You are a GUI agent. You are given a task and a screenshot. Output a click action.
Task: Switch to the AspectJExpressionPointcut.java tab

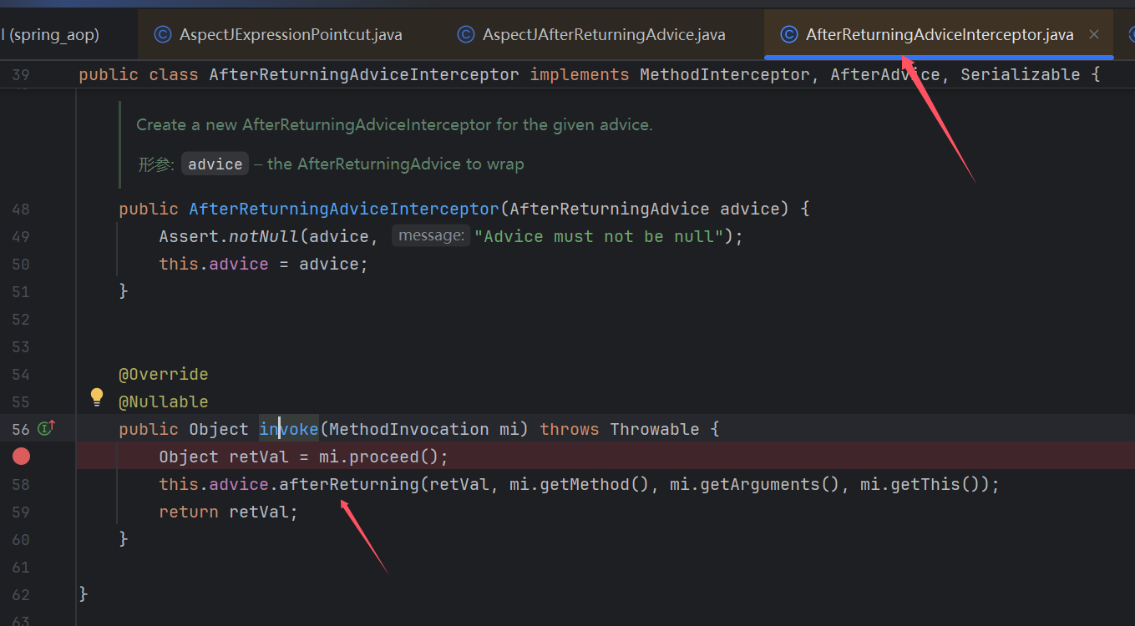[278, 34]
